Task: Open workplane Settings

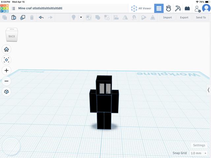Action: click(x=199, y=145)
